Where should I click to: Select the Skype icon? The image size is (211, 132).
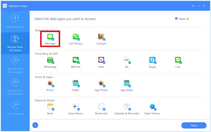click(152, 60)
